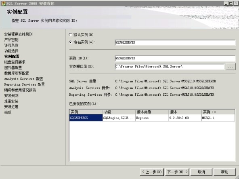Viewport: 239px width, 179px height.
Task: Click the installer icon in title bar
Action: coord(3,3)
